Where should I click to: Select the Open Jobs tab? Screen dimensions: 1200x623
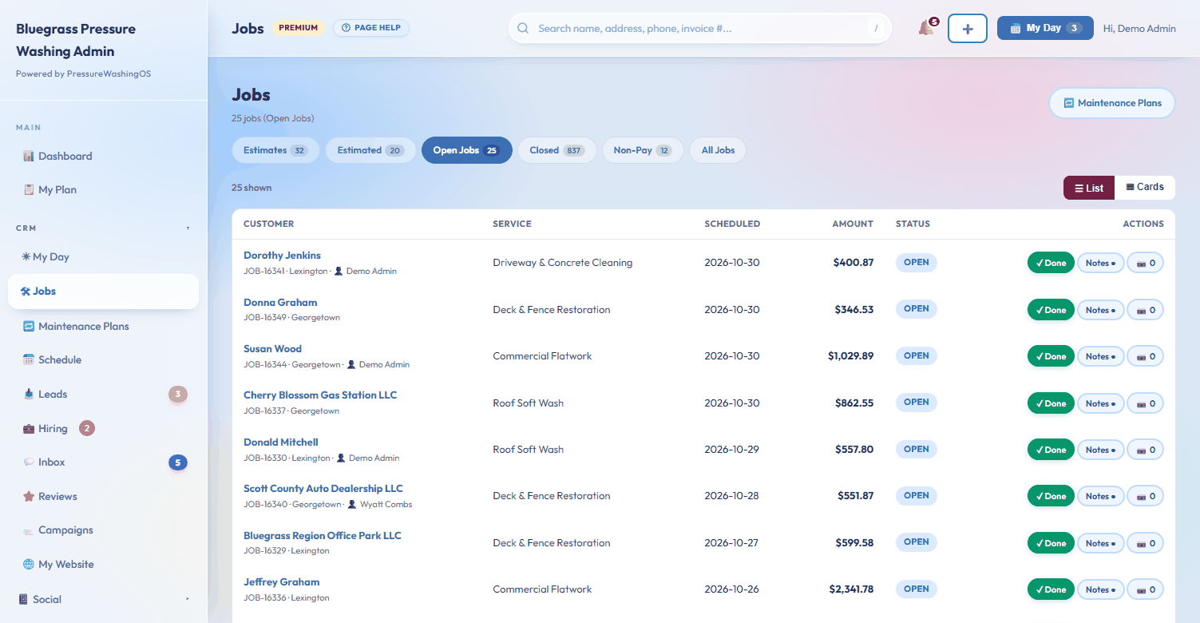point(466,150)
